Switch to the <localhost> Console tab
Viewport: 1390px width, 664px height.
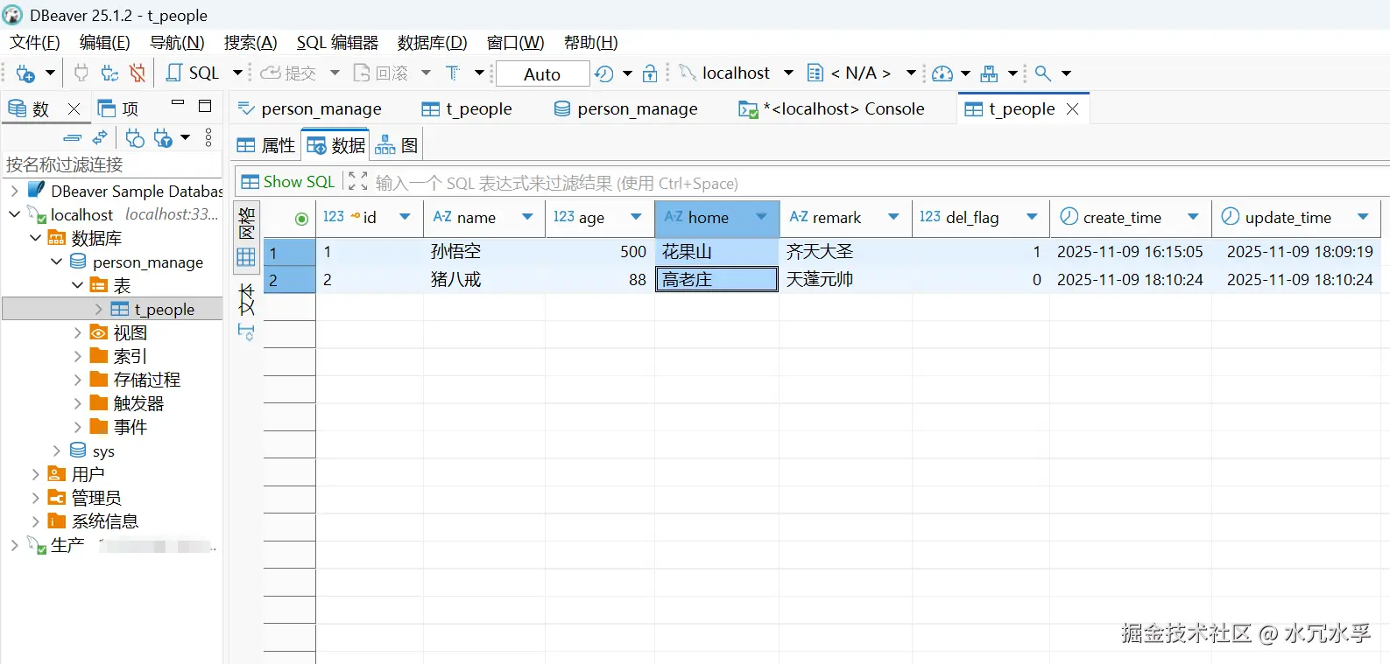pos(832,109)
